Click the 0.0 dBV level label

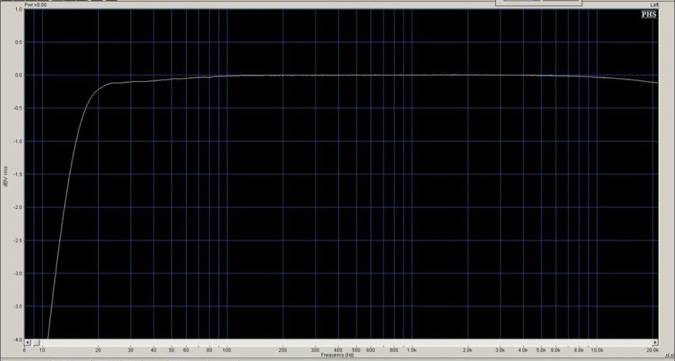20,76
